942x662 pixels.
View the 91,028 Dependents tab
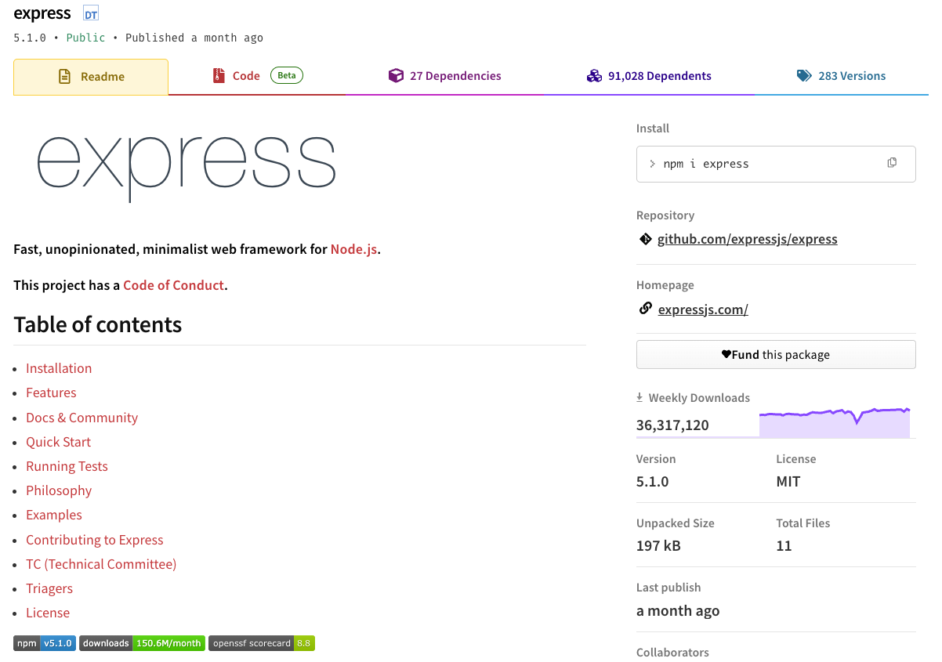[x=649, y=76]
